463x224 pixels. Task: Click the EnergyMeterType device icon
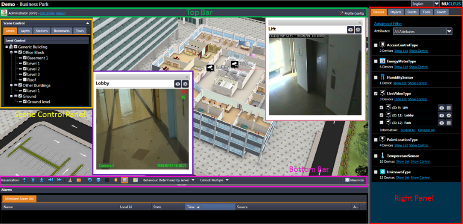382,61
